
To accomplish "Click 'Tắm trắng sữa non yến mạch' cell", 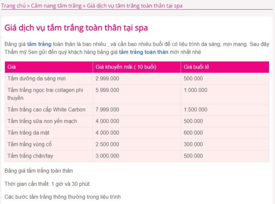I will pos(42,121).
